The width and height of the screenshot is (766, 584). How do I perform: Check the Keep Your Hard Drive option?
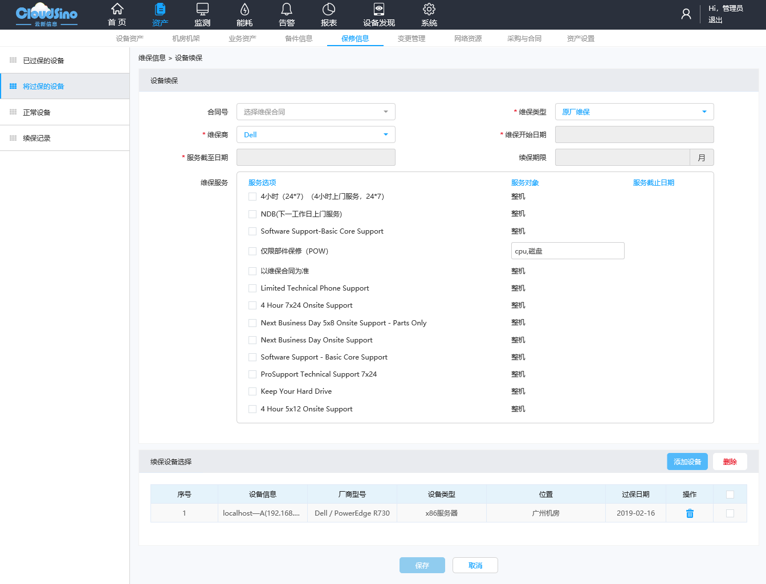pos(252,391)
